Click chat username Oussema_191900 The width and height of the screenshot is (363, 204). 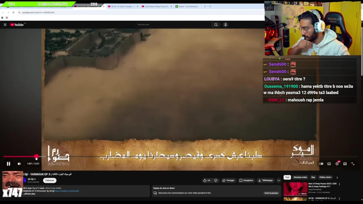pos(281,86)
